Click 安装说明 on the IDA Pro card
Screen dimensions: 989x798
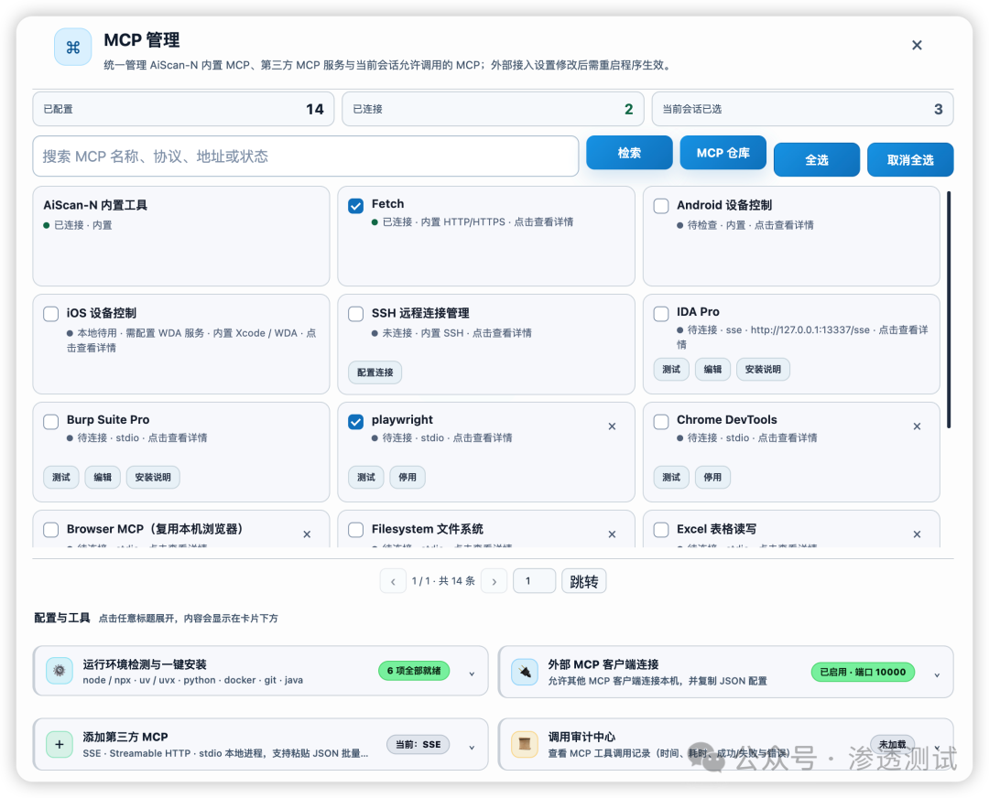coord(763,370)
